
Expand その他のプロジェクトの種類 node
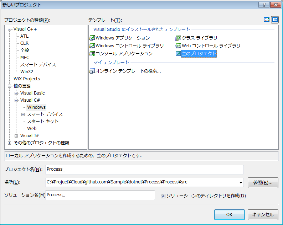click(x=9, y=143)
